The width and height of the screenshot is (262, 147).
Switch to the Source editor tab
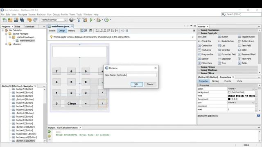[52, 31]
